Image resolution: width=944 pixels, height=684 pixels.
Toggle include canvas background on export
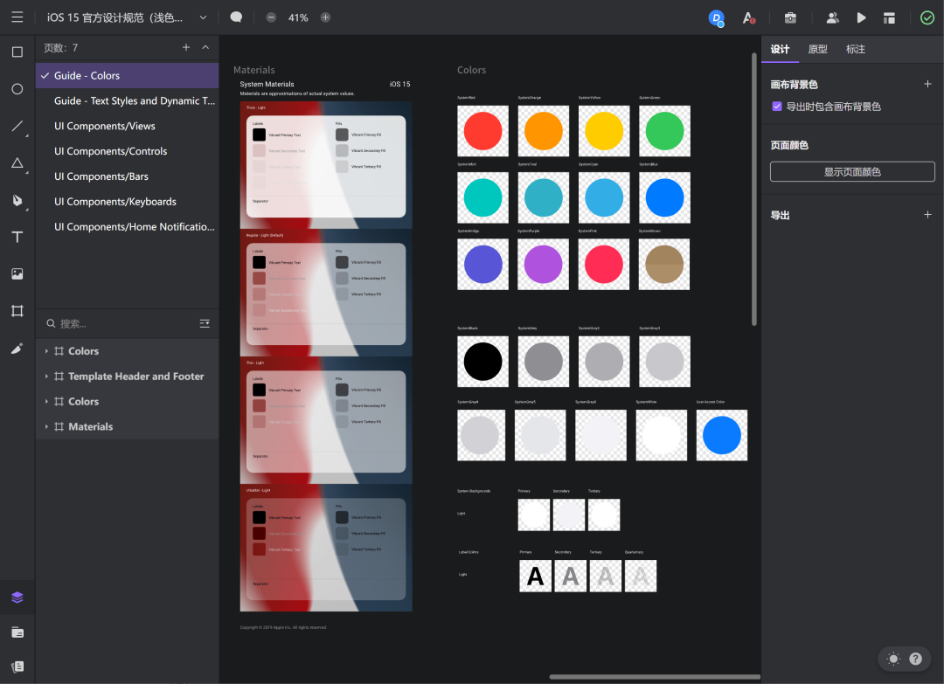tap(777, 107)
